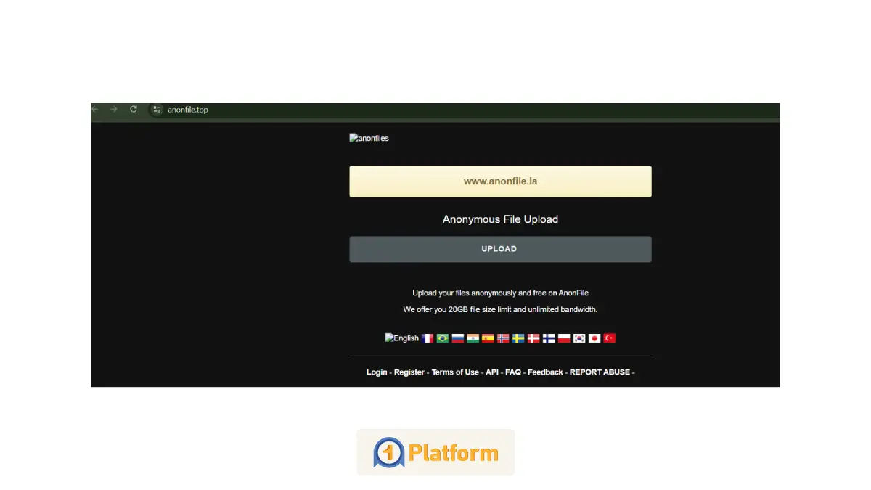The height and width of the screenshot is (490, 871).
Task: Go to the REPORT ABUSE page
Action: click(600, 372)
